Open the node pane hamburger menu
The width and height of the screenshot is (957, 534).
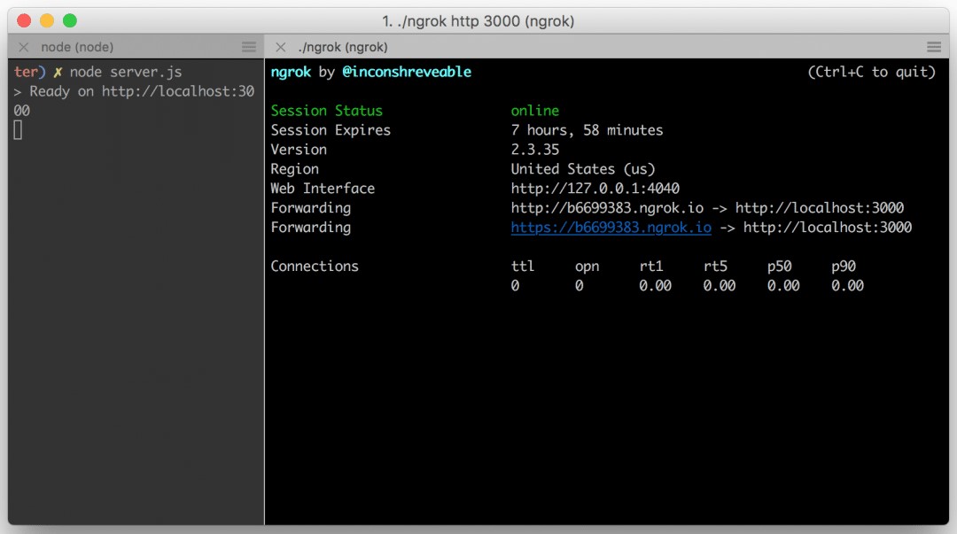[x=249, y=47]
